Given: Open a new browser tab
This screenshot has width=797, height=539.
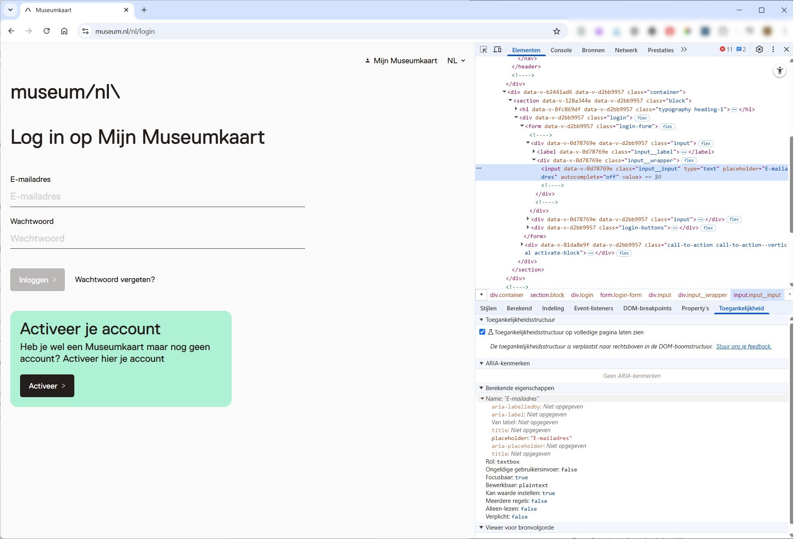Looking at the screenshot, I should [x=144, y=10].
